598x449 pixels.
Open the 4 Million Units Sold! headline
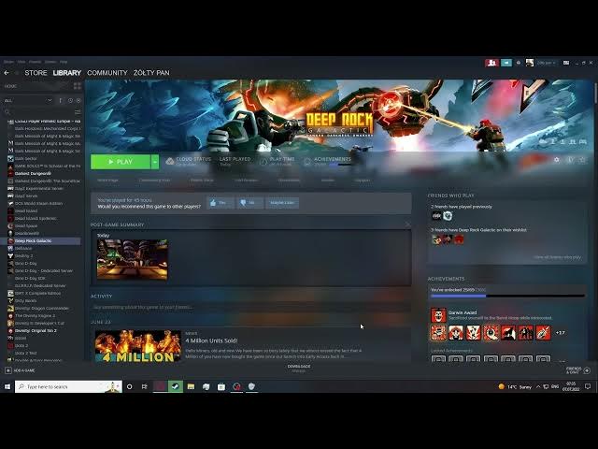[x=212, y=340]
